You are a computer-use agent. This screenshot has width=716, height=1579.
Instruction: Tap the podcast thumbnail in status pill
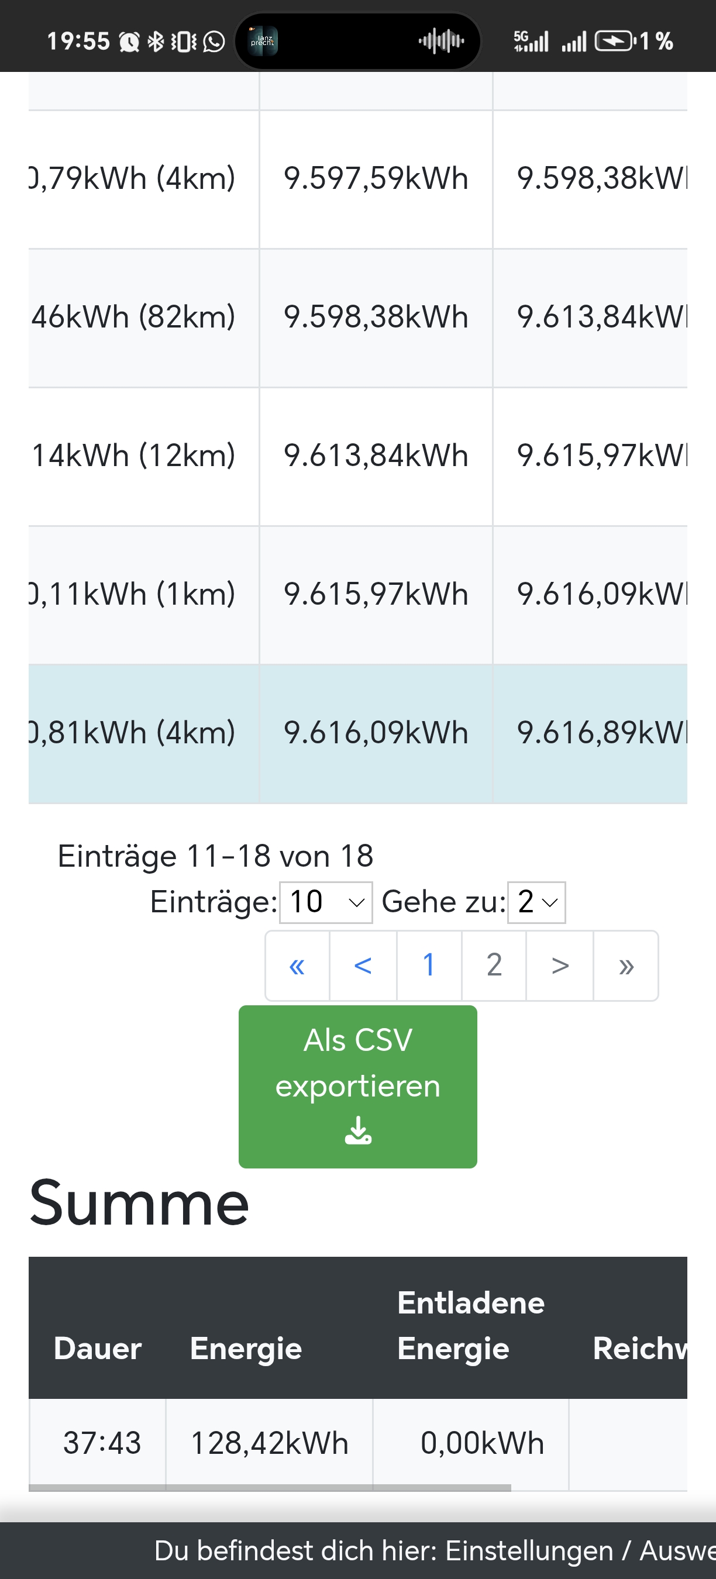point(263,41)
